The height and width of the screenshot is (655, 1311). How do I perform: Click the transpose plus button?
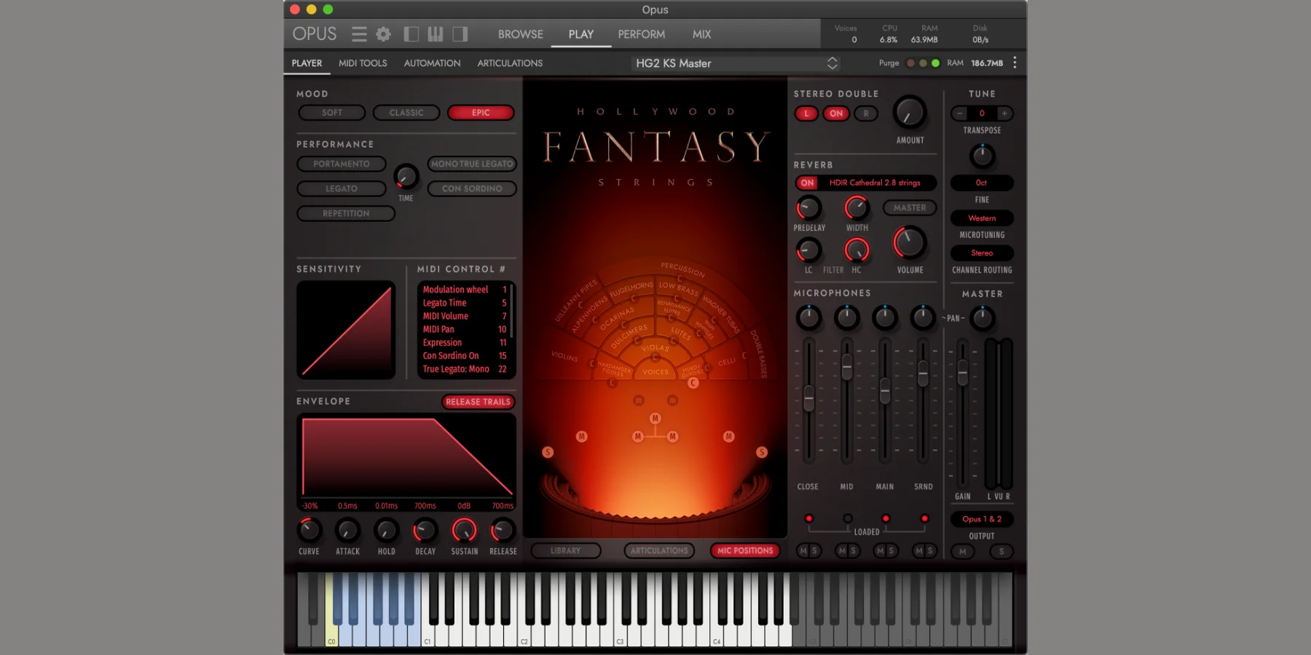click(1004, 114)
